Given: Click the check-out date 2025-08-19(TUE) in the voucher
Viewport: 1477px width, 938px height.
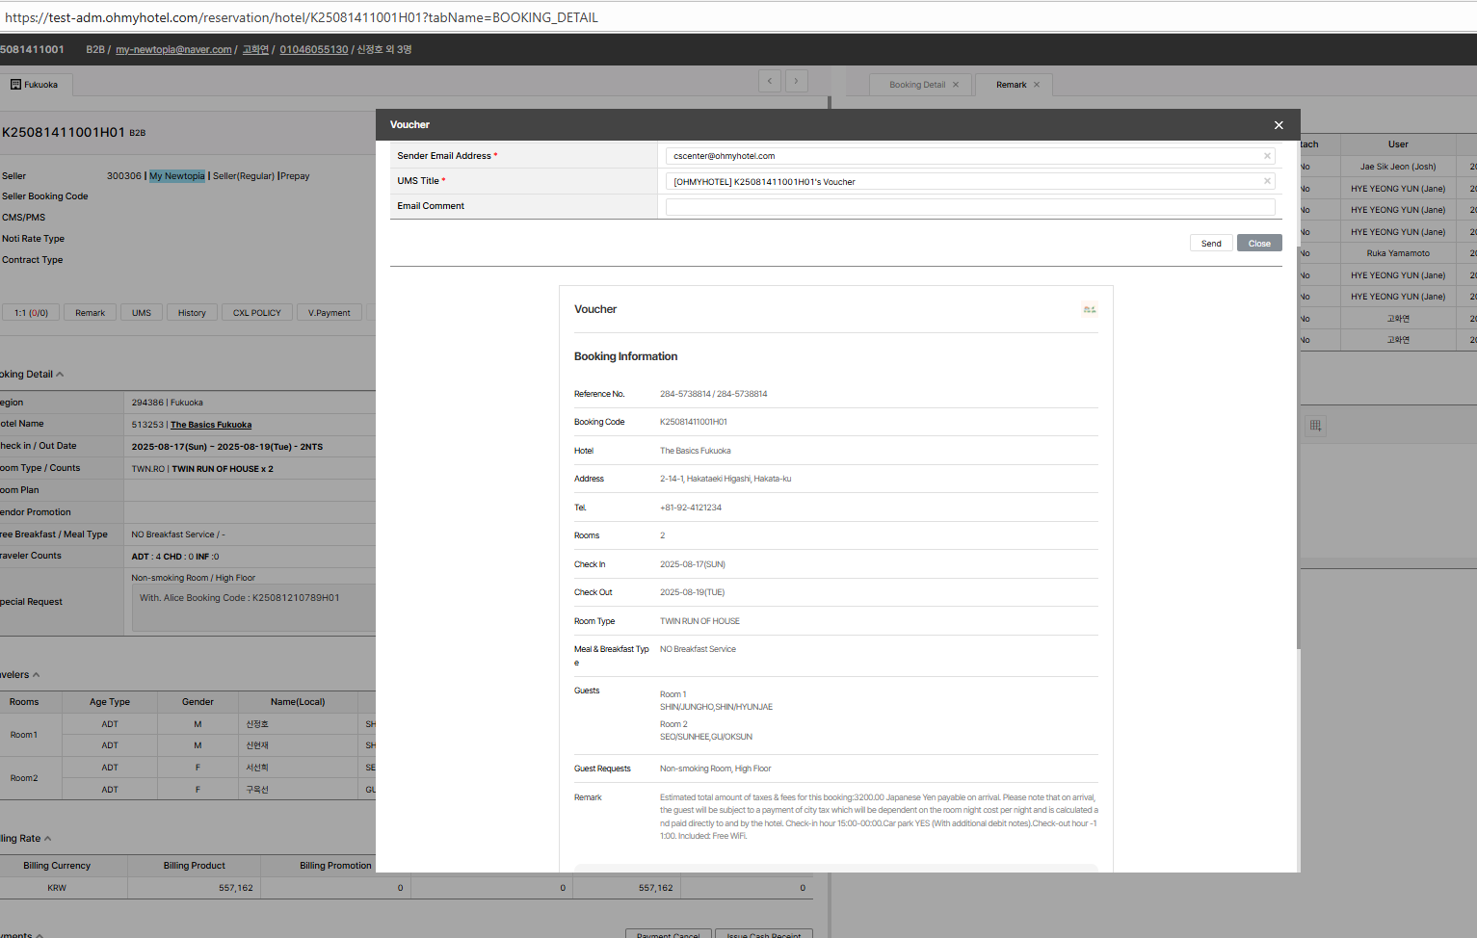Looking at the screenshot, I should [x=692, y=592].
